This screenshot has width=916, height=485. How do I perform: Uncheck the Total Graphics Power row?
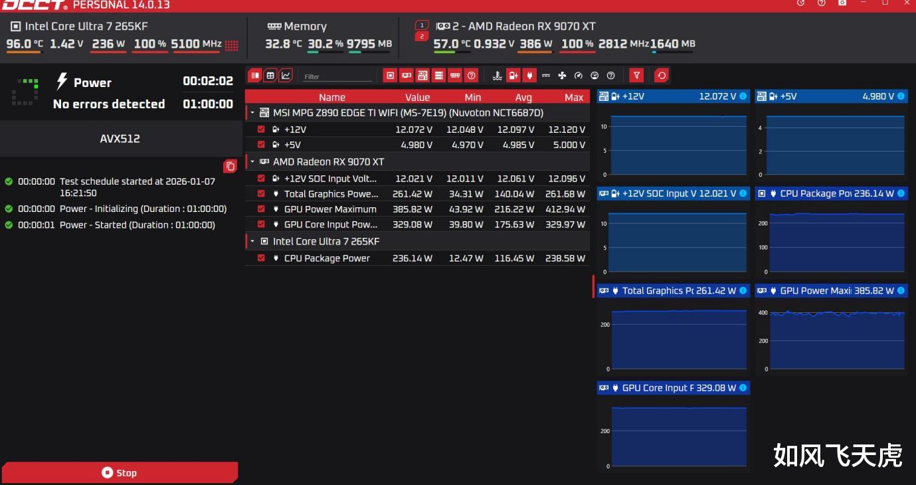coord(261,194)
